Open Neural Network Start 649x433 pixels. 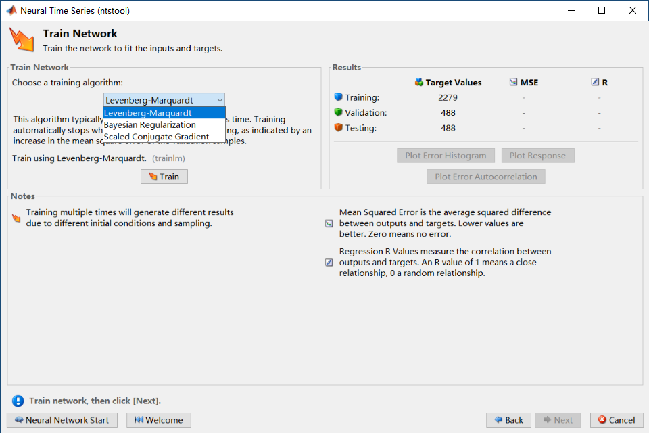point(62,420)
